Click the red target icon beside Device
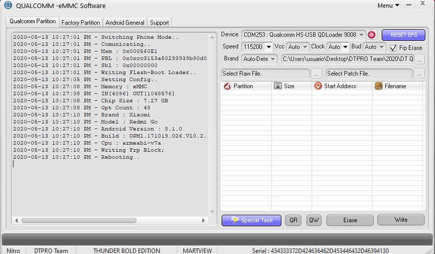 click(372, 35)
